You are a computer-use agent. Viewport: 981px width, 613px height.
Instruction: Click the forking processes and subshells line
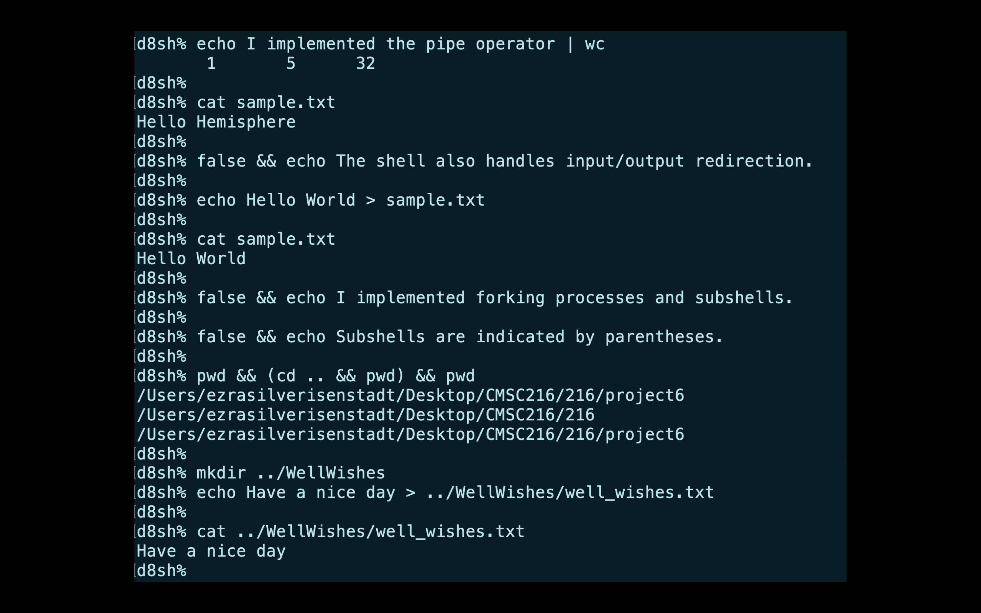click(464, 298)
